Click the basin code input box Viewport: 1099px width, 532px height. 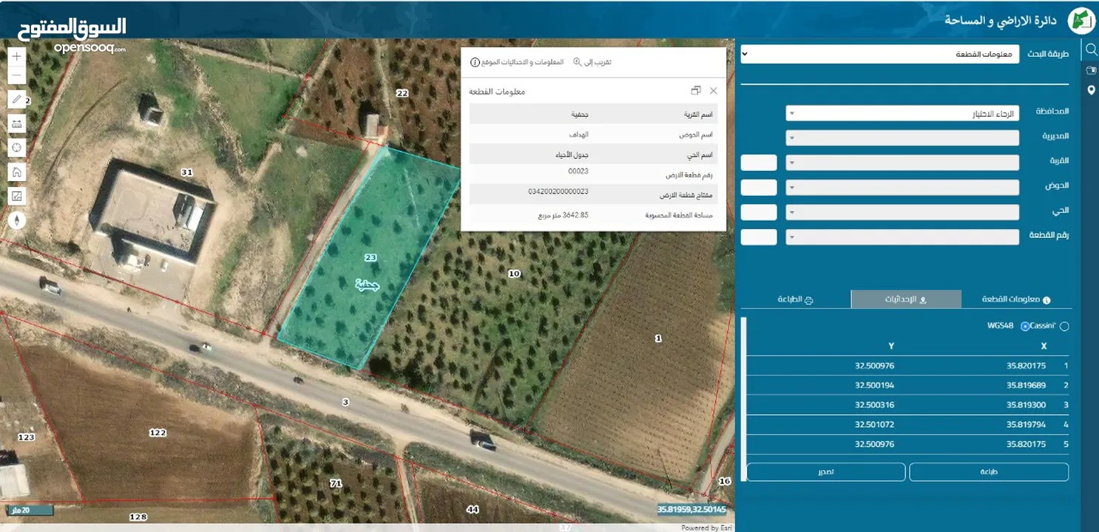tap(759, 188)
